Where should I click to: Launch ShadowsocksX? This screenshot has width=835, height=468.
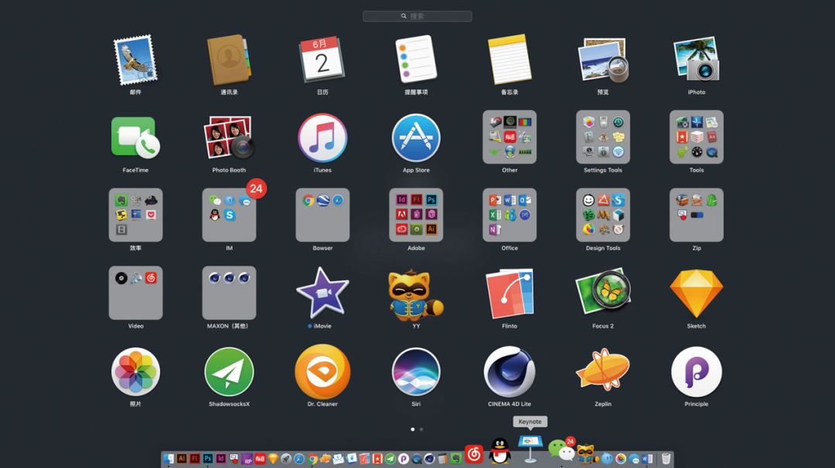click(x=229, y=371)
